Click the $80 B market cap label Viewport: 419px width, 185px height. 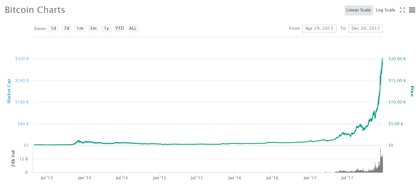pos(23,124)
